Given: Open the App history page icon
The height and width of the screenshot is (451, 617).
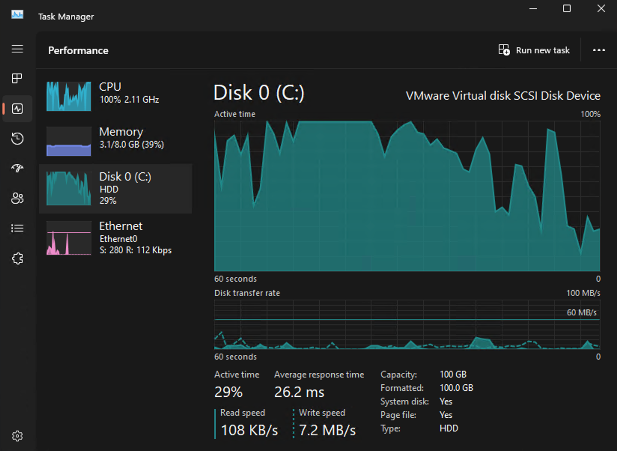Looking at the screenshot, I should (x=17, y=139).
